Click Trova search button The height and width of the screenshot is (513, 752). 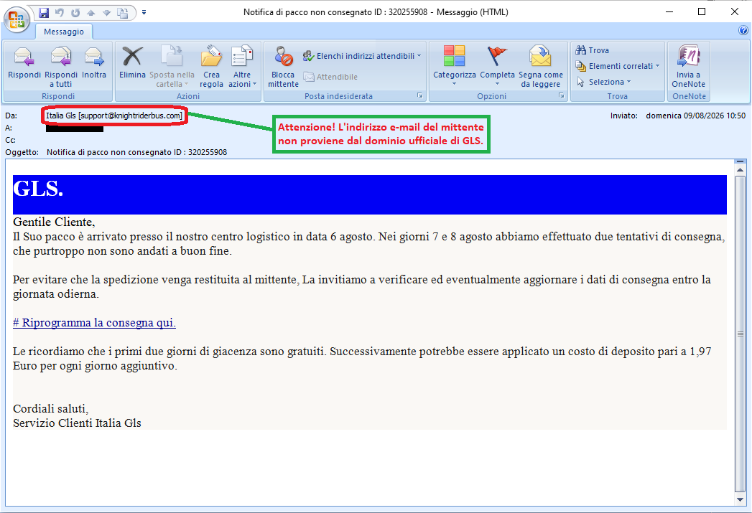click(593, 50)
